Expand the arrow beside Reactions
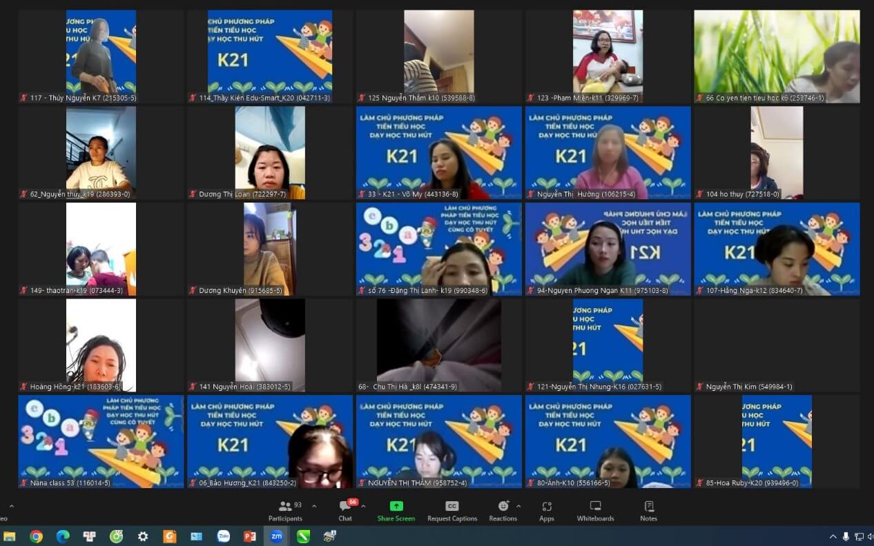The image size is (874, 546). pyautogui.click(x=518, y=506)
